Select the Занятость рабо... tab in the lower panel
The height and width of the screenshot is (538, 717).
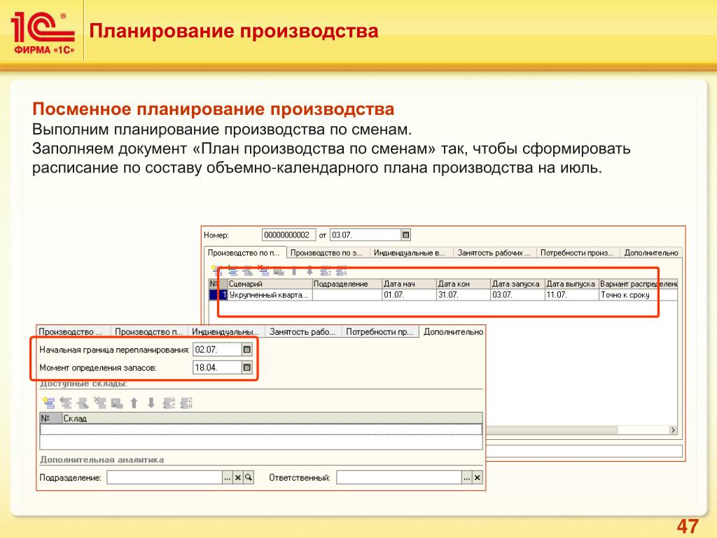[x=302, y=331]
